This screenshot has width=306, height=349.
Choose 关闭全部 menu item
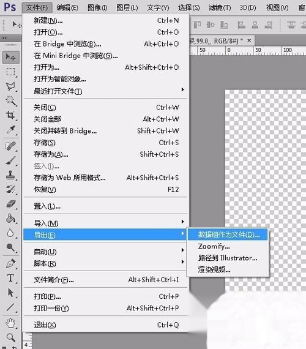pos(106,119)
